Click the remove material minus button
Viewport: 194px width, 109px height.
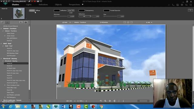click(x=7, y=22)
